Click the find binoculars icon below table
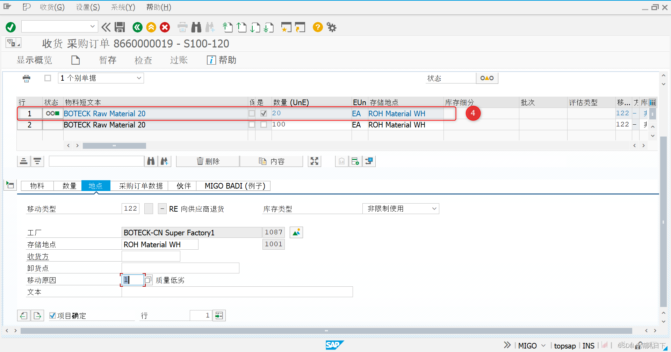 point(151,161)
